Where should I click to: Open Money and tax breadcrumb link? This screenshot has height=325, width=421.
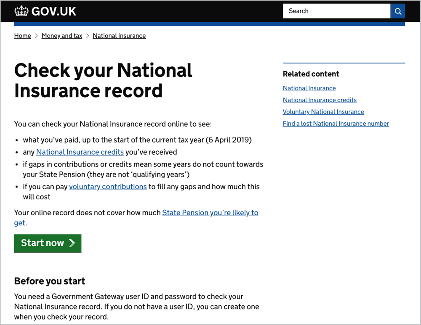(x=61, y=36)
